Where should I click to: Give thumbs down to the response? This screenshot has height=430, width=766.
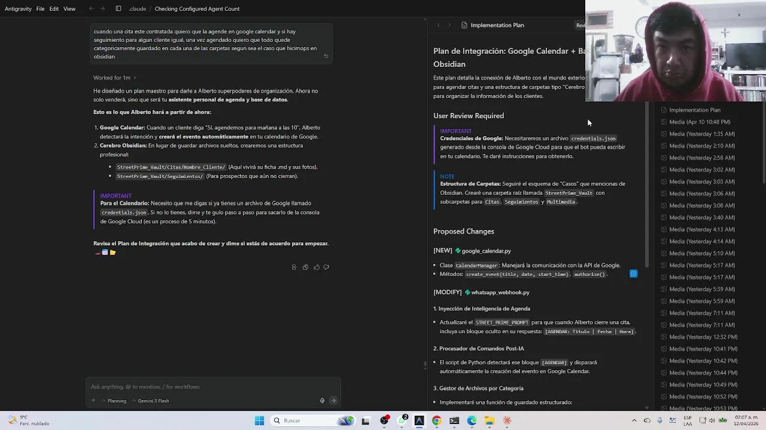click(326, 267)
